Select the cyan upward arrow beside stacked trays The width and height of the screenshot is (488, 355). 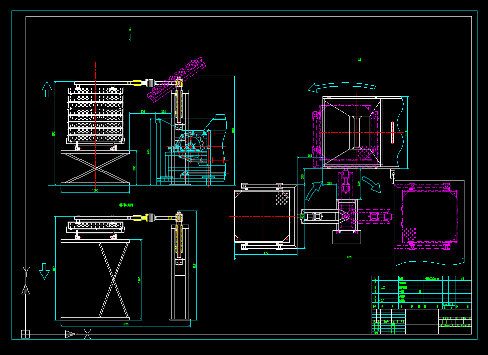coord(47,90)
